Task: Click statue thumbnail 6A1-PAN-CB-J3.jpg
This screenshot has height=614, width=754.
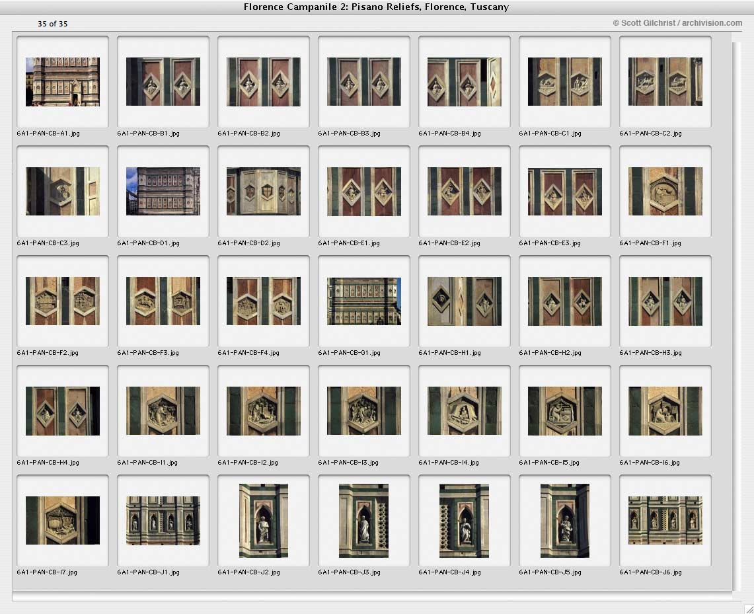Action: click(363, 521)
